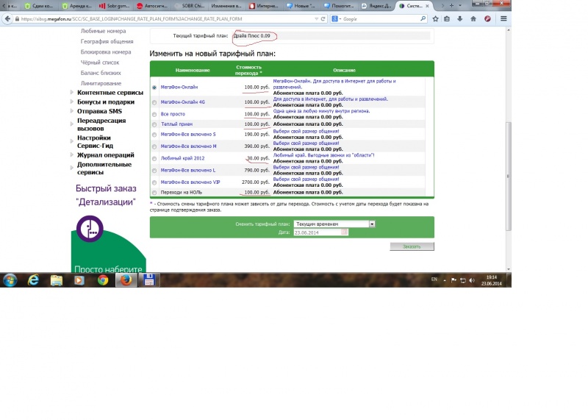Open the 'Сменить тарифный план' dropdown
Viewport: 588px width, 420px height.
pyautogui.click(x=334, y=224)
